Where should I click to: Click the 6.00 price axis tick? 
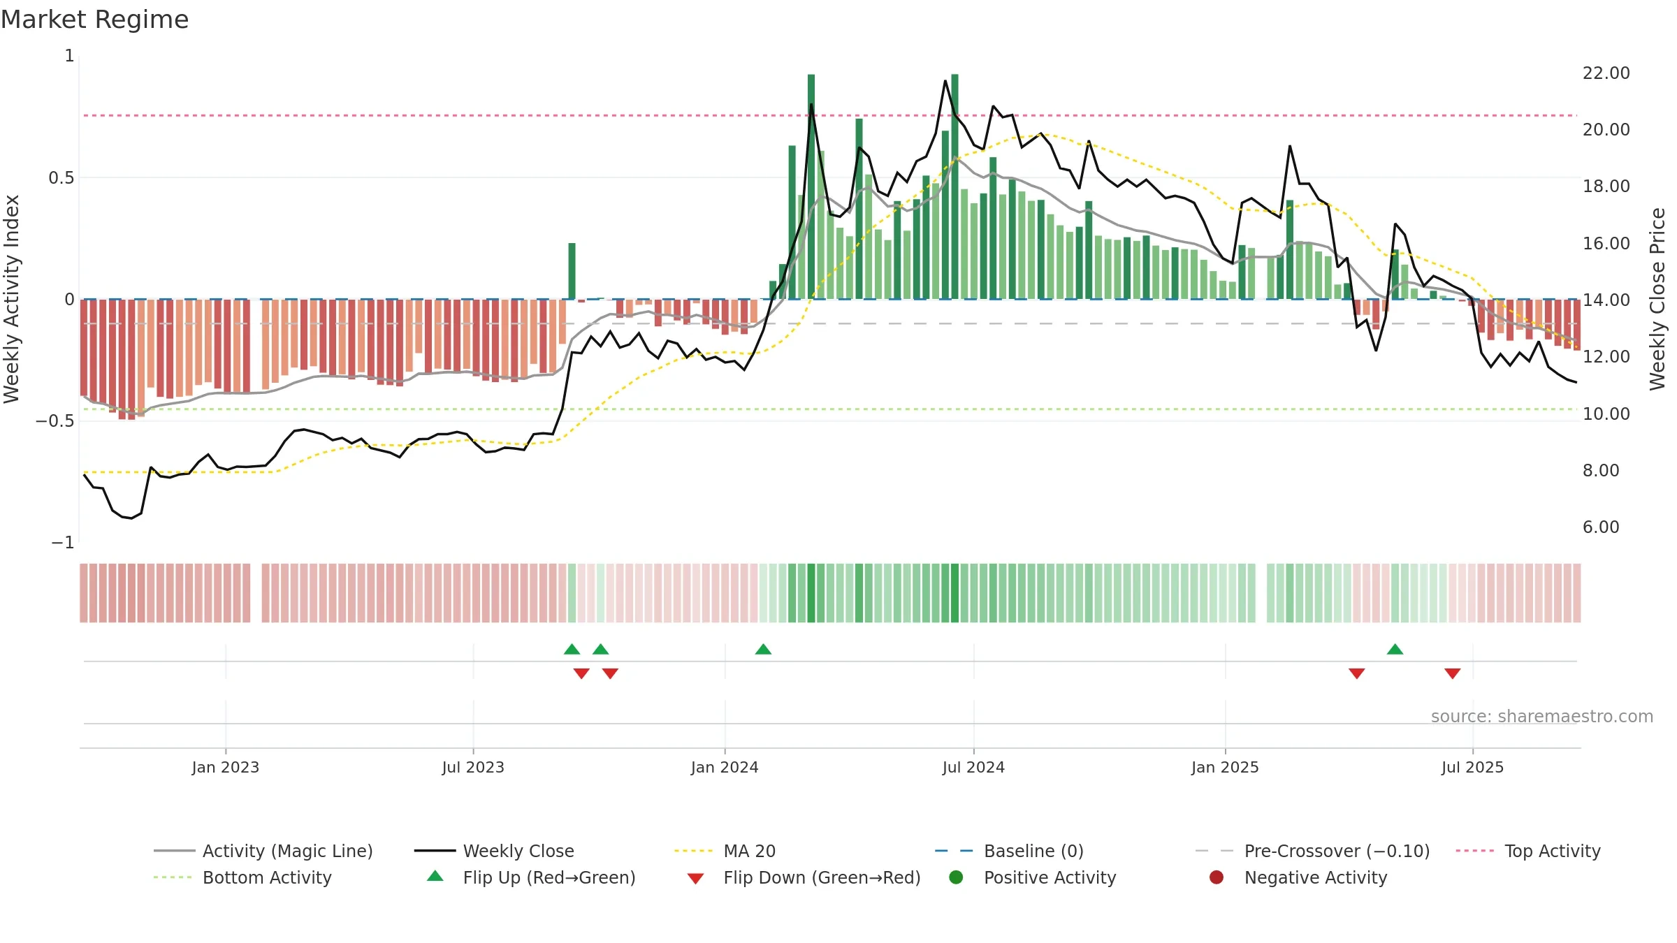[x=1601, y=527]
